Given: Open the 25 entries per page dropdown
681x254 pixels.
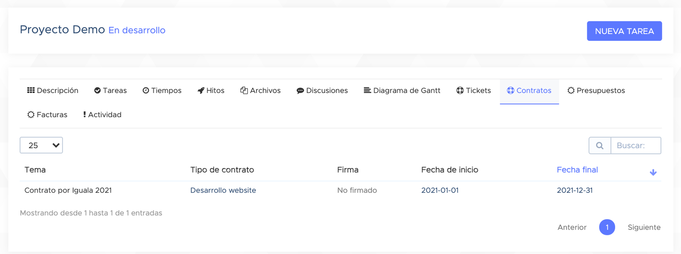Looking at the screenshot, I should pyautogui.click(x=41, y=145).
